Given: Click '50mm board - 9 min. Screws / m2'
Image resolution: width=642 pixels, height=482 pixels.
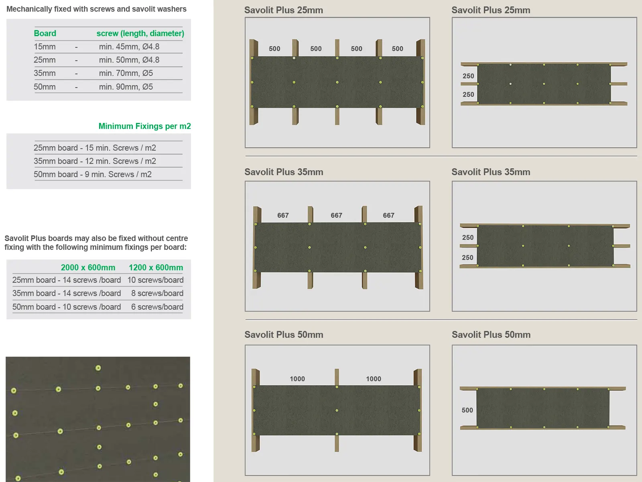Looking at the screenshot, I should 93,174.
